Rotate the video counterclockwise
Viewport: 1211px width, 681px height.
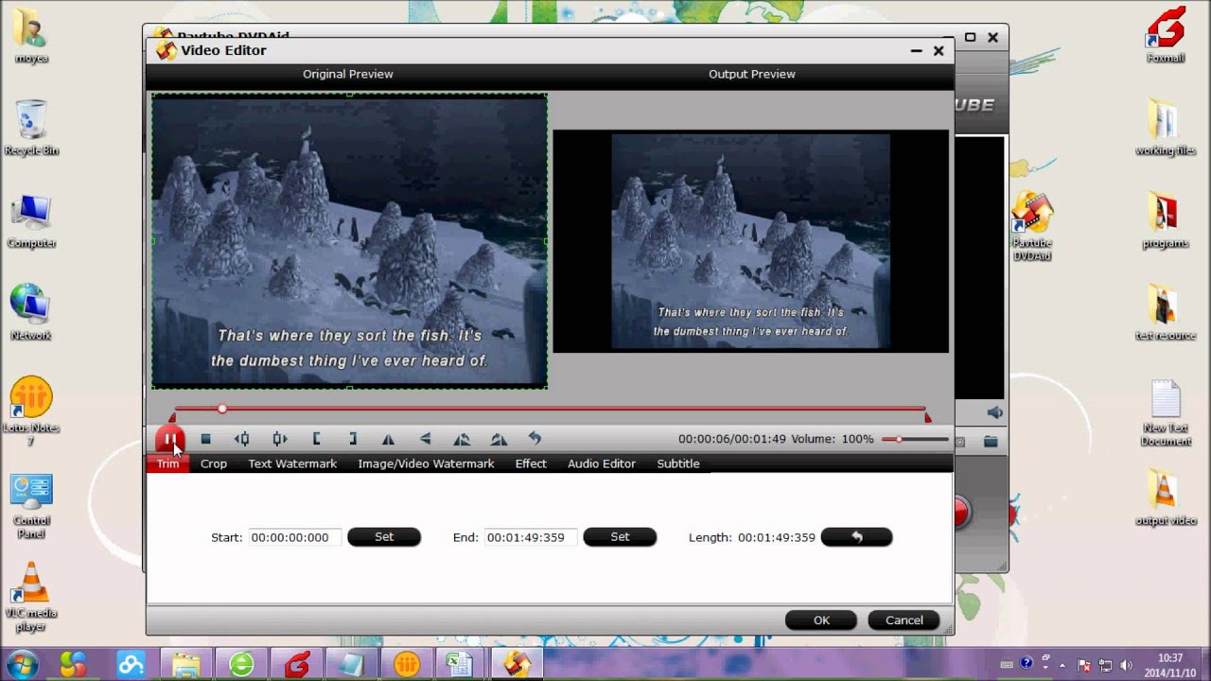click(x=462, y=439)
